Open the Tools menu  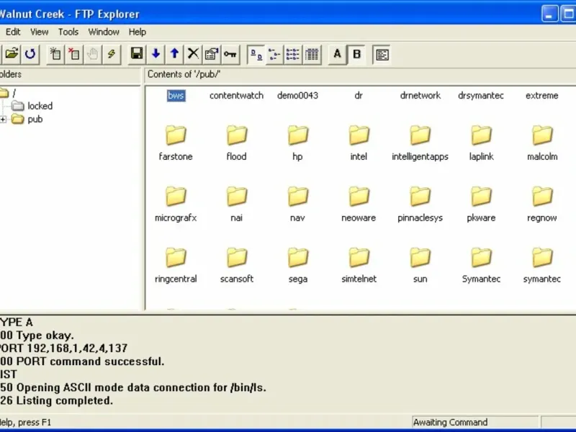click(68, 32)
